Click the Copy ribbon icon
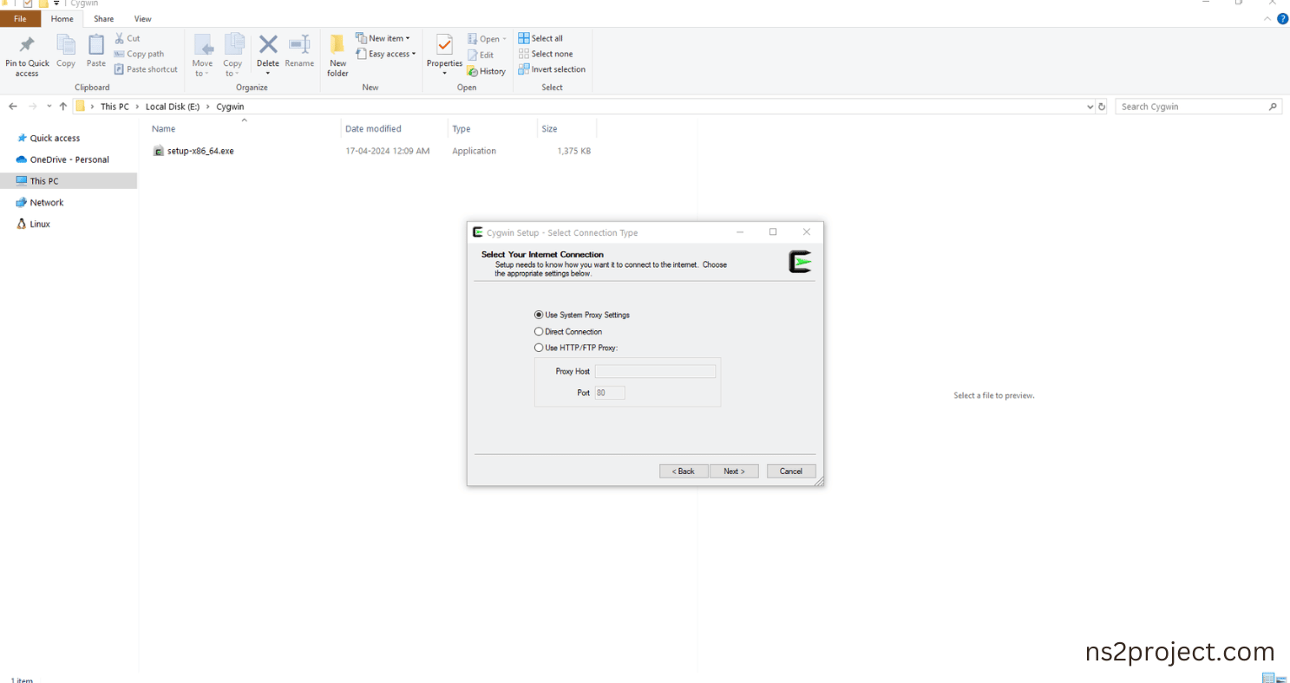 coord(66,44)
